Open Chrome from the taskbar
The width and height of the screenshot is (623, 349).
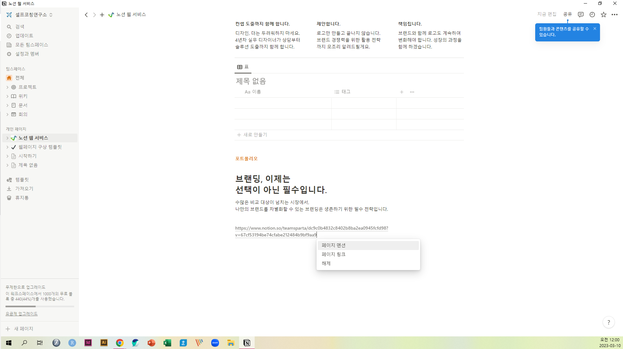(120, 343)
